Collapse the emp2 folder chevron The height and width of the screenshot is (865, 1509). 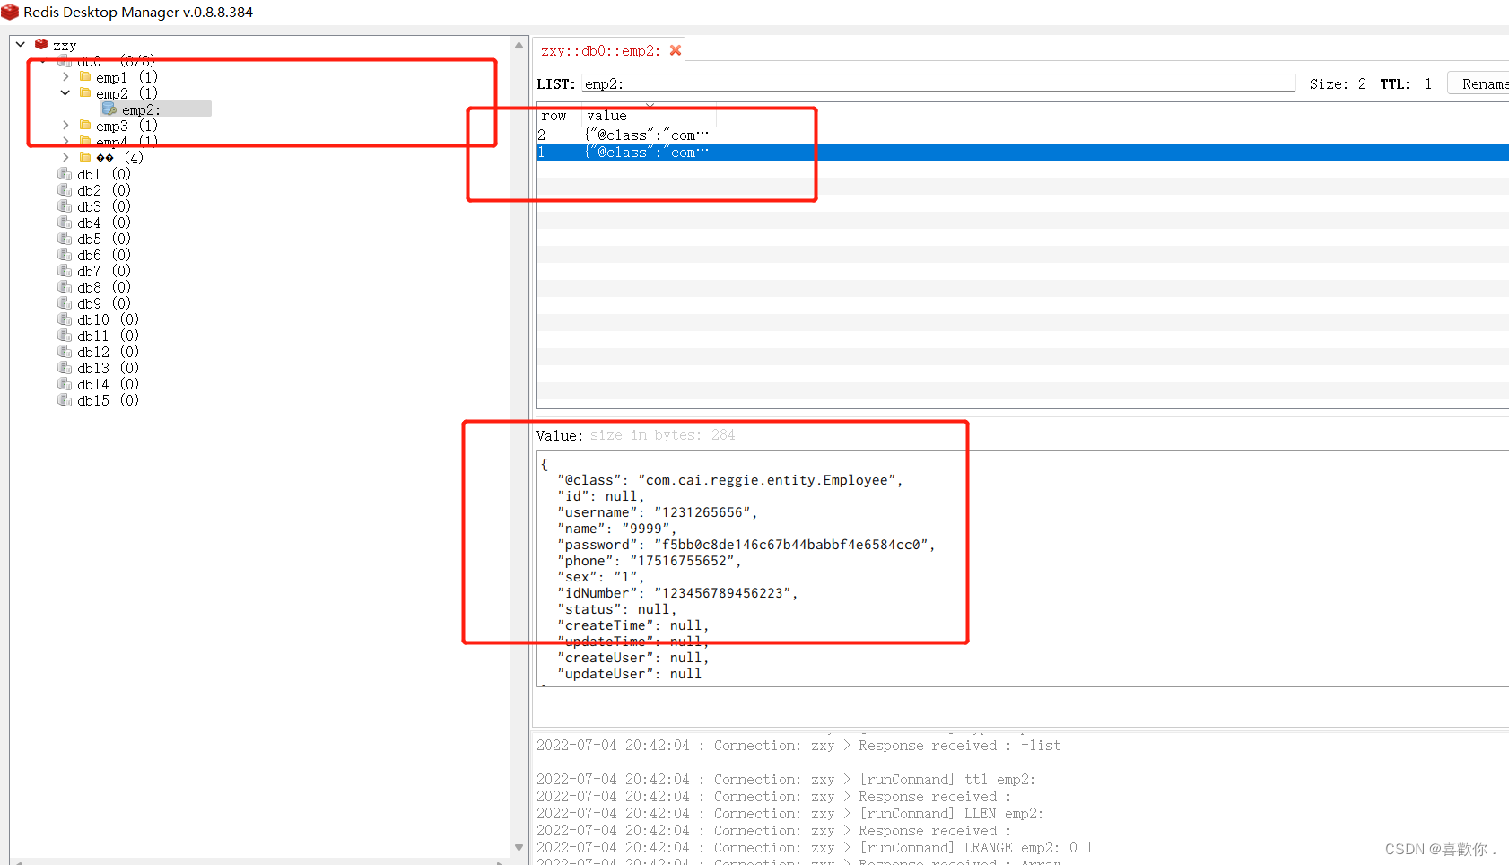[64, 93]
